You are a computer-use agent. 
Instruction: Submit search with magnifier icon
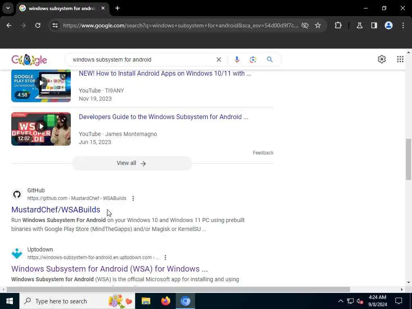click(270, 60)
